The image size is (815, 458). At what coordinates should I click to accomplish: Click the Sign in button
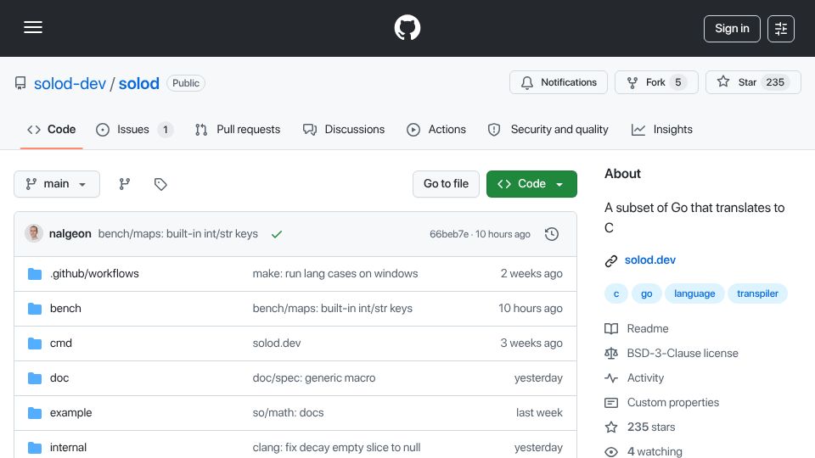(732, 29)
